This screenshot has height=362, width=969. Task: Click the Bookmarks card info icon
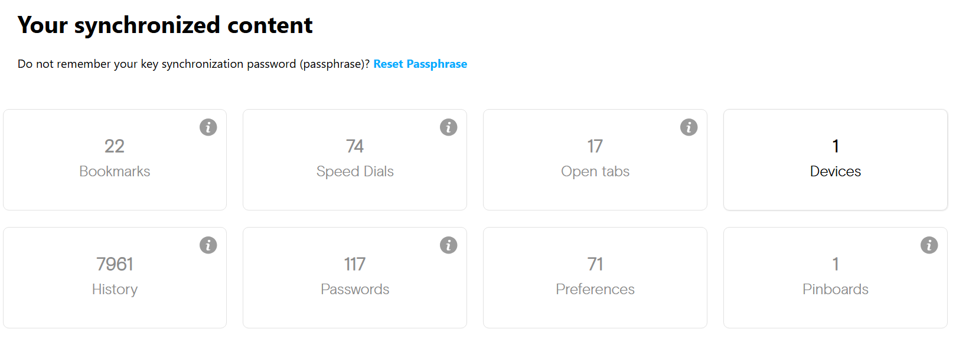click(x=208, y=127)
